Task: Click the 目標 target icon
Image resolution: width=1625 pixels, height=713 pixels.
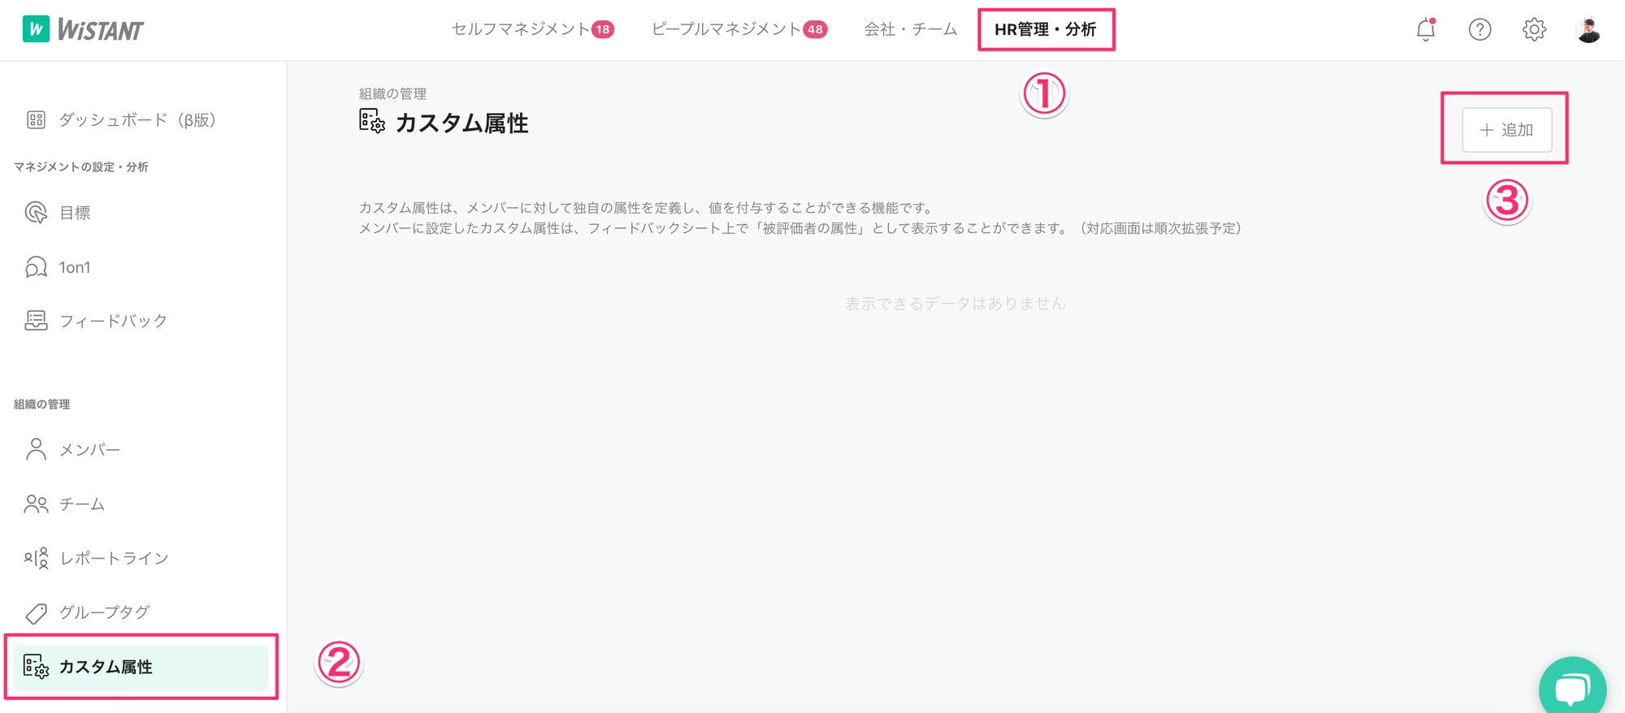Action: pos(36,213)
